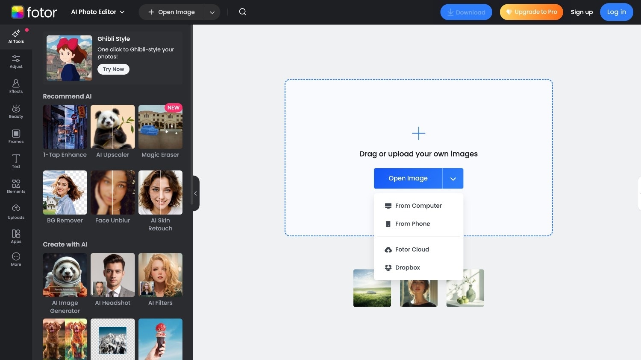
Task: Open the Elements sidebar panel
Action: pyautogui.click(x=16, y=186)
